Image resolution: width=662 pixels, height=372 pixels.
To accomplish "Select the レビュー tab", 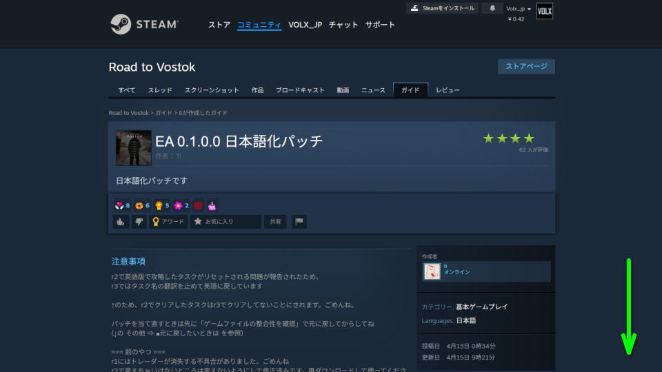I will pyautogui.click(x=448, y=90).
